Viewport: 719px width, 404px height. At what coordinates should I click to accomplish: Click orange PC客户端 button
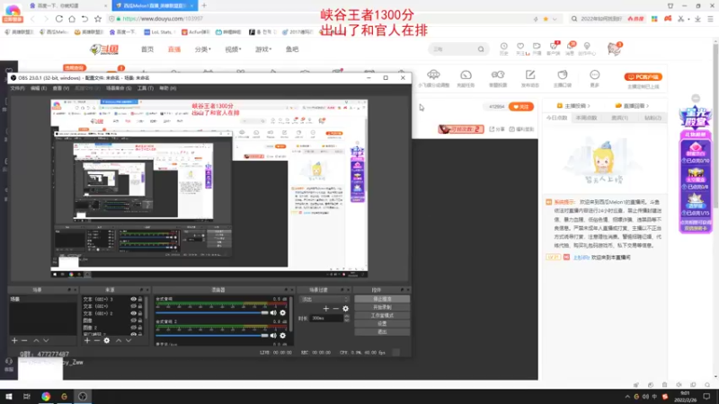tap(643, 77)
